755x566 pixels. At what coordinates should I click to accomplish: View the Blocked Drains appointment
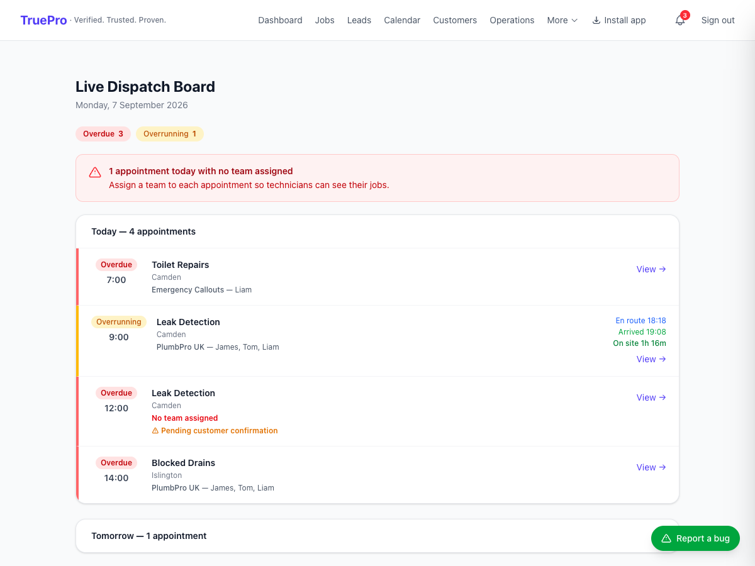[651, 467]
